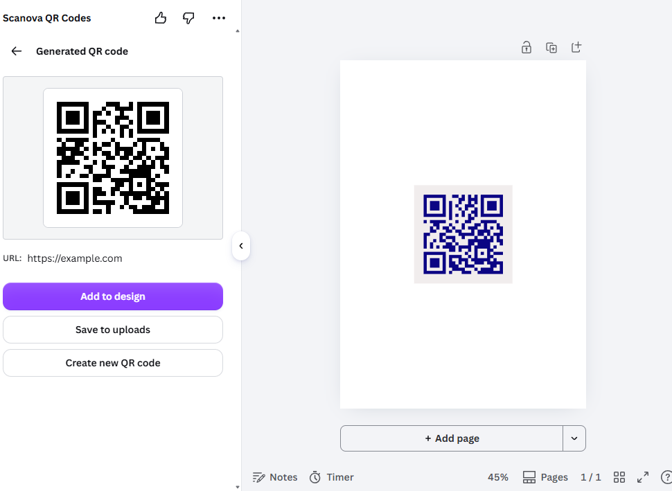This screenshot has height=491, width=672.
Task: Click the add page icon above canvas
Action: pyautogui.click(x=576, y=47)
